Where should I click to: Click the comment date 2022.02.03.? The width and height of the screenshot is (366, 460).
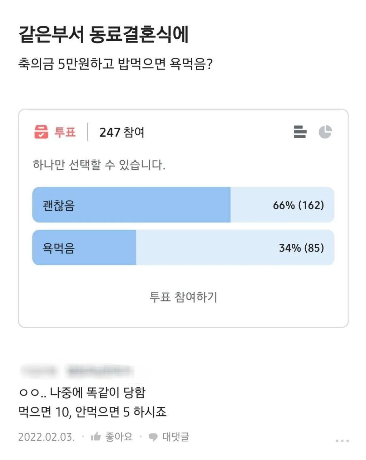[x=46, y=437]
